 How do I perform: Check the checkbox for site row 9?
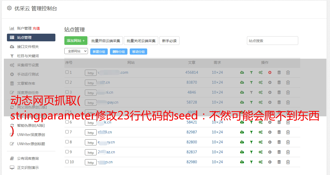tap(67, 152)
